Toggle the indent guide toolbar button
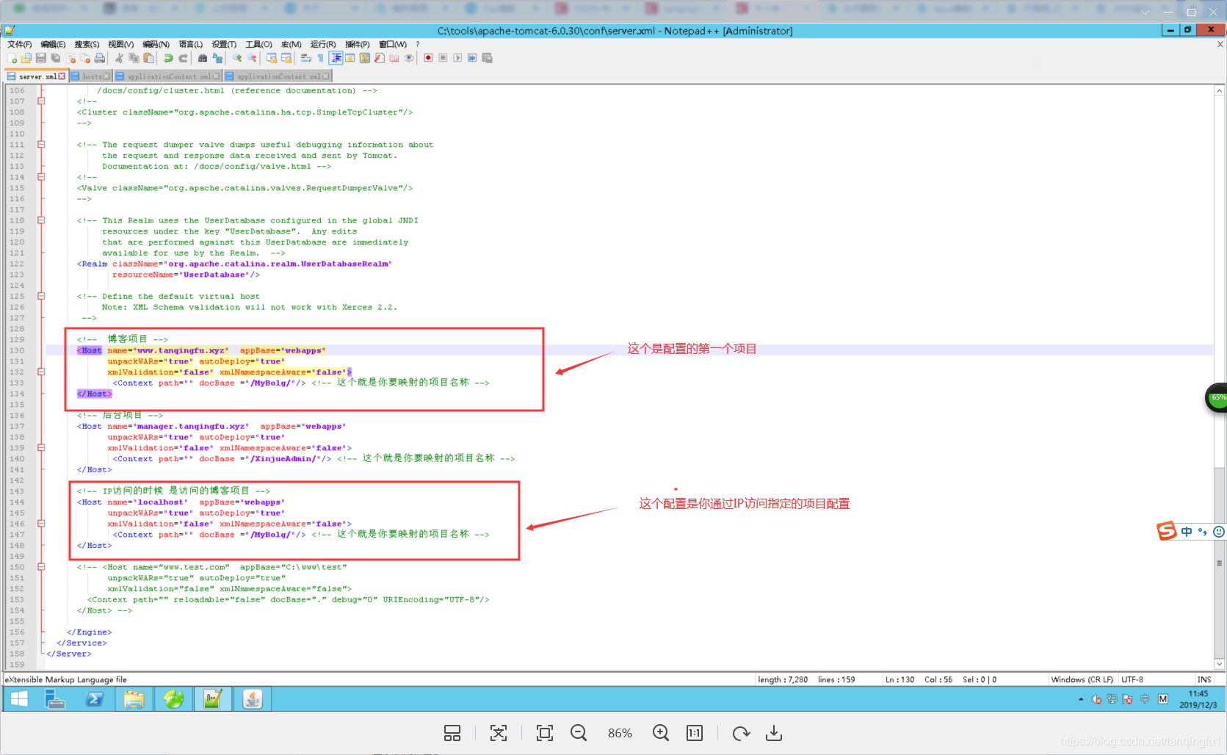The height and width of the screenshot is (755, 1227). [336, 58]
